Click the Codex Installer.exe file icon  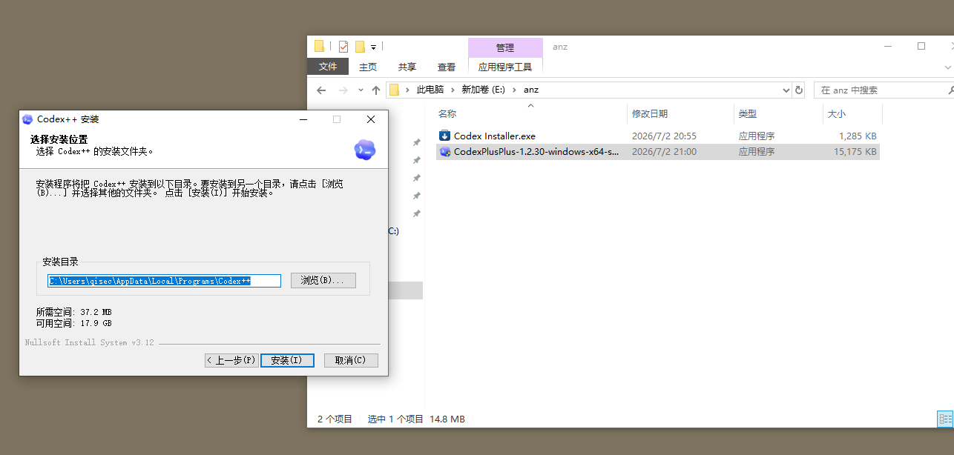[445, 136]
